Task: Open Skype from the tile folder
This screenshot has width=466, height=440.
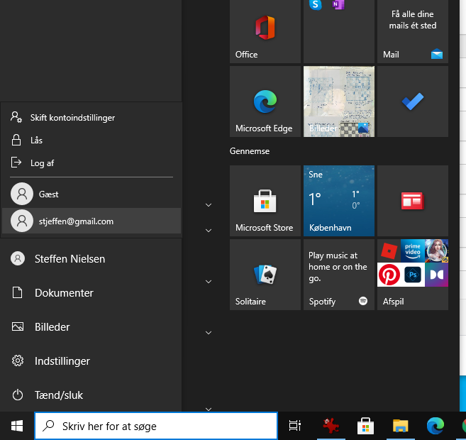Action: (x=316, y=5)
